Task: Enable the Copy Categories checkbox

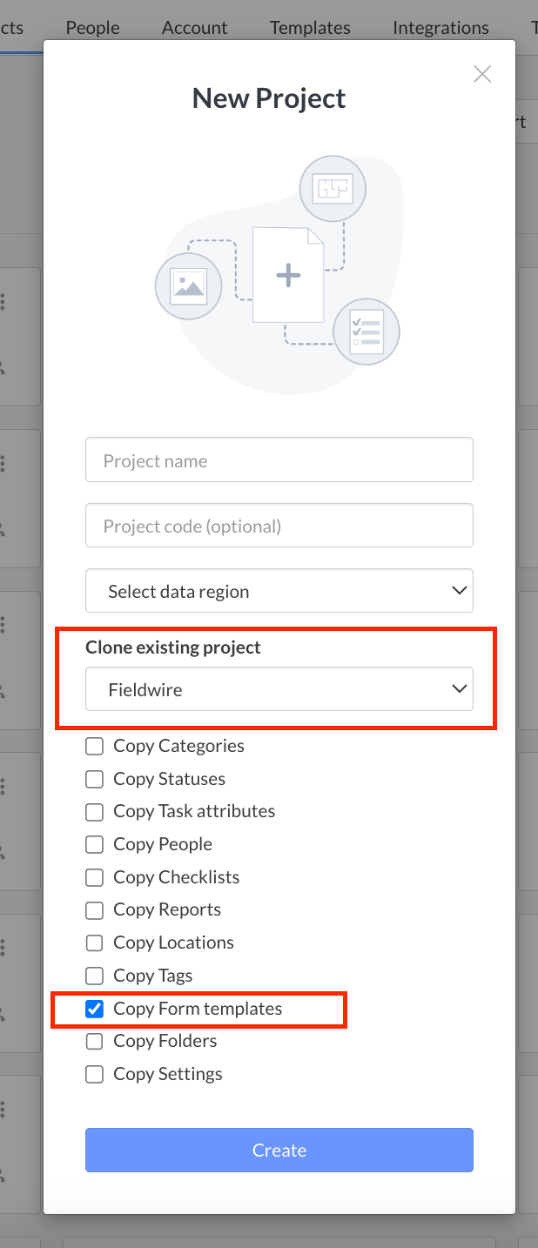Action: (94, 746)
